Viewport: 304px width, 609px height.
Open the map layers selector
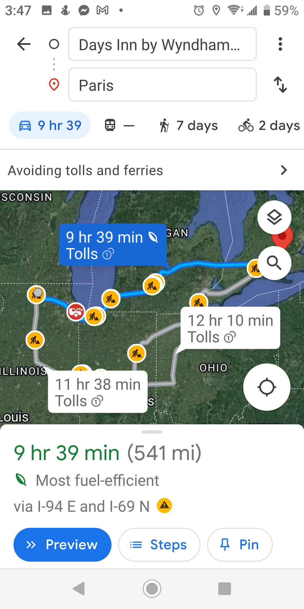click(x=274, y=217)
